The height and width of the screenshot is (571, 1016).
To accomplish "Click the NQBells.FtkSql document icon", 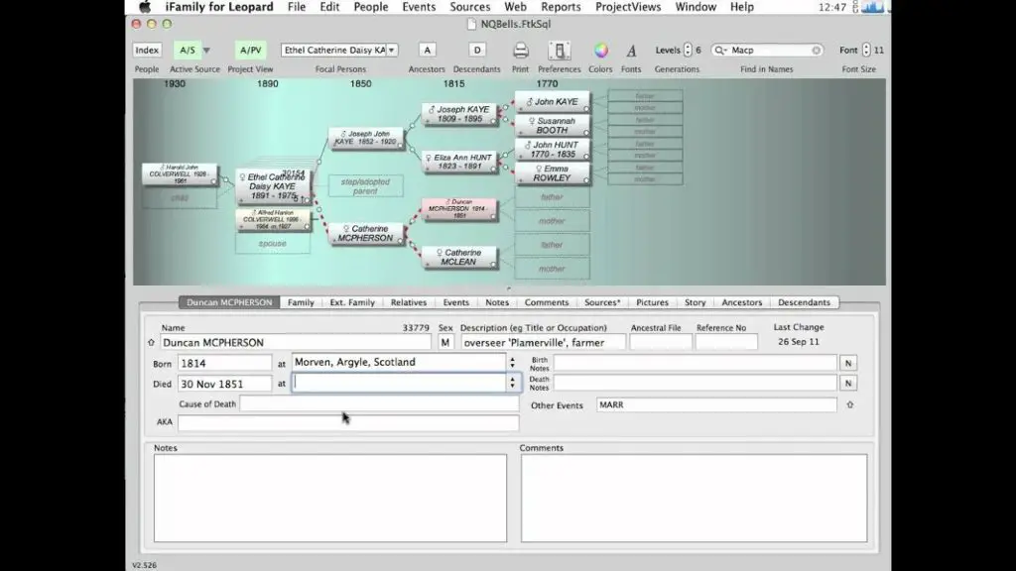I will pos(471,24).
